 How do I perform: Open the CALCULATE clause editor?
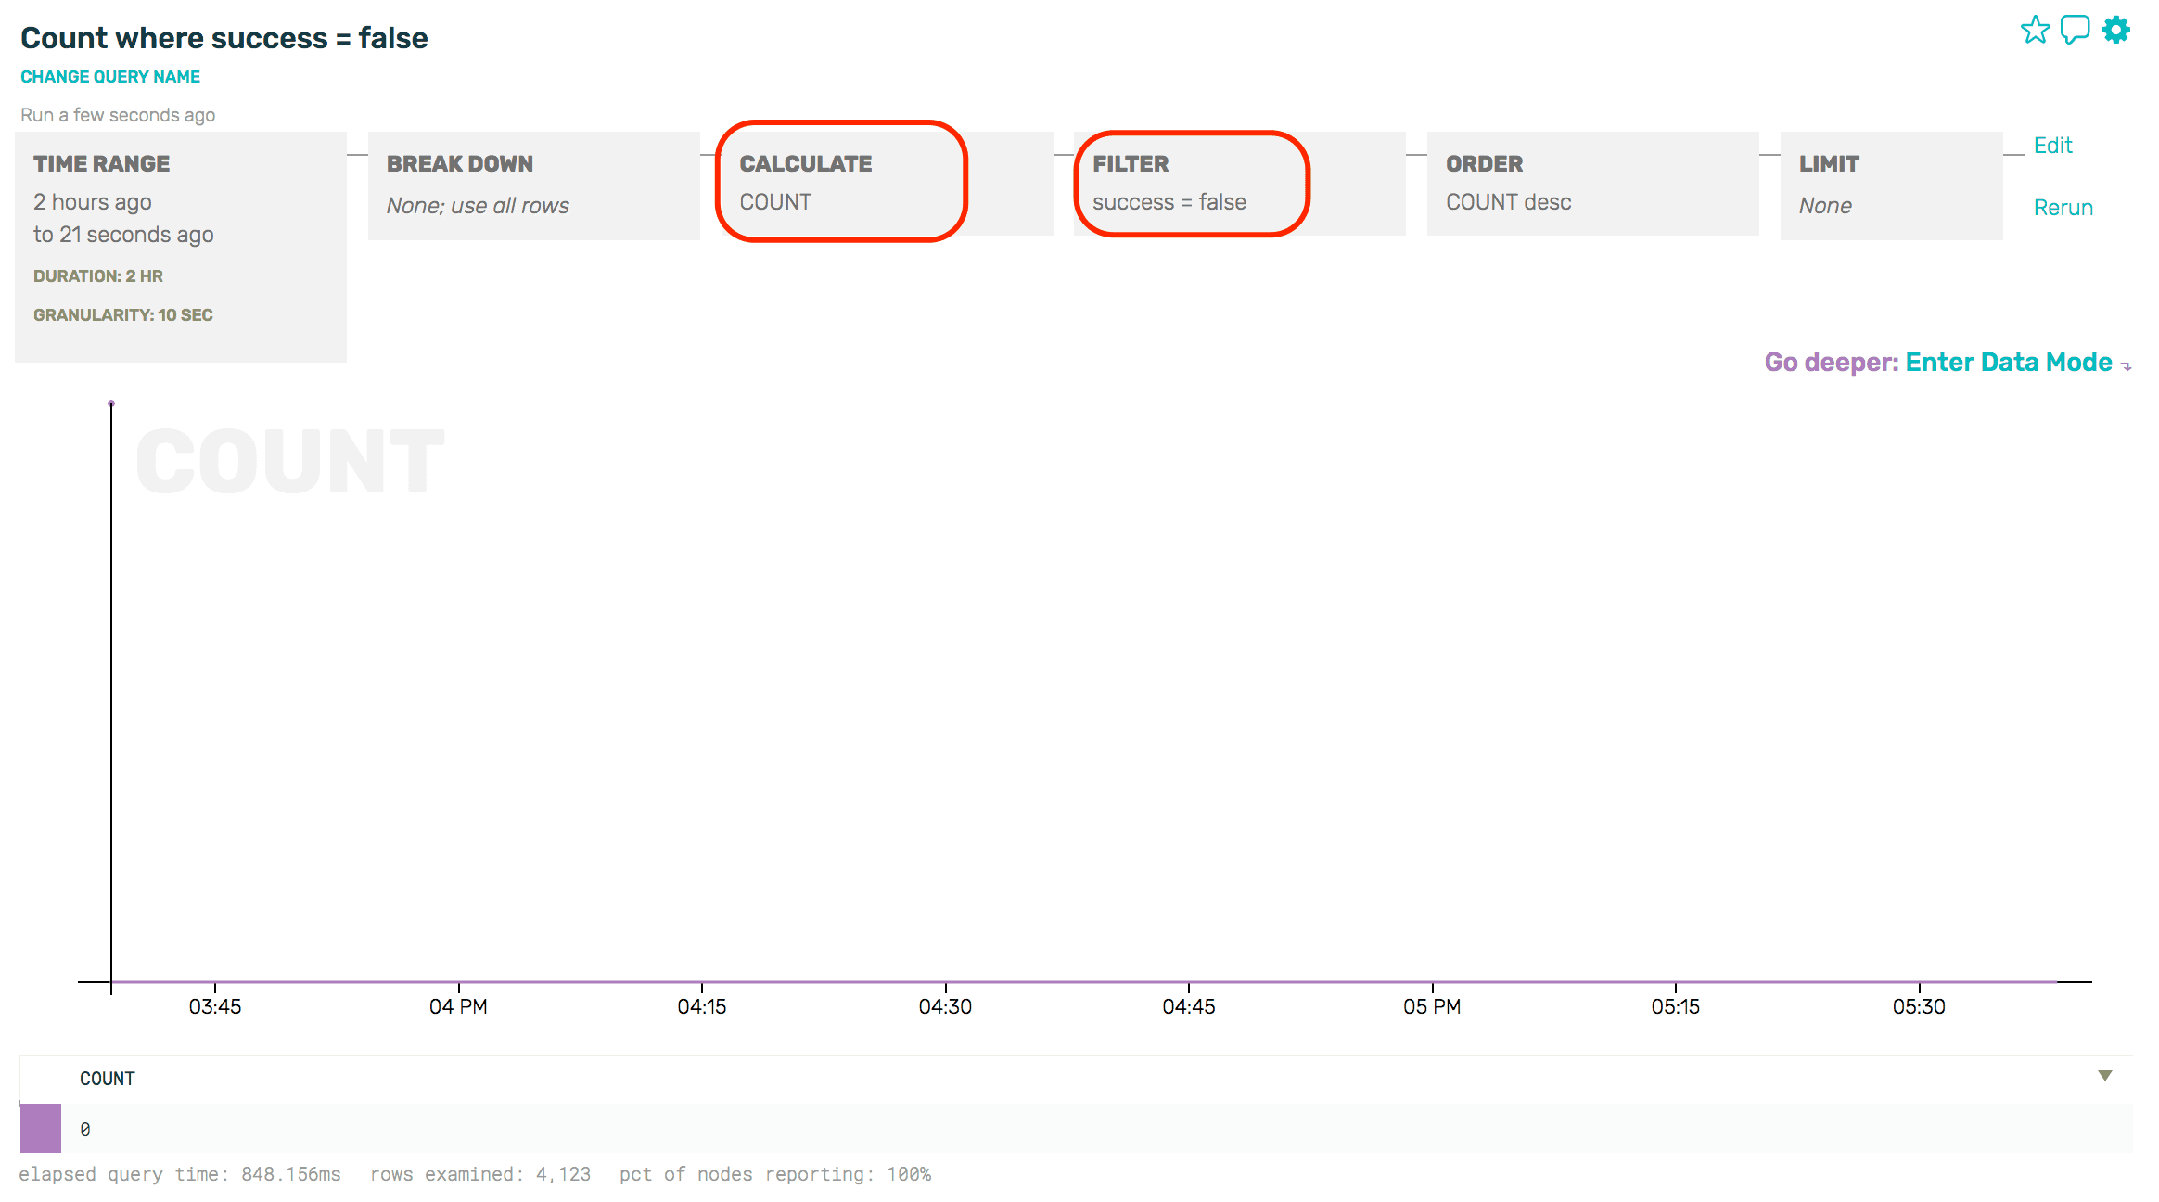click(840, 182)
